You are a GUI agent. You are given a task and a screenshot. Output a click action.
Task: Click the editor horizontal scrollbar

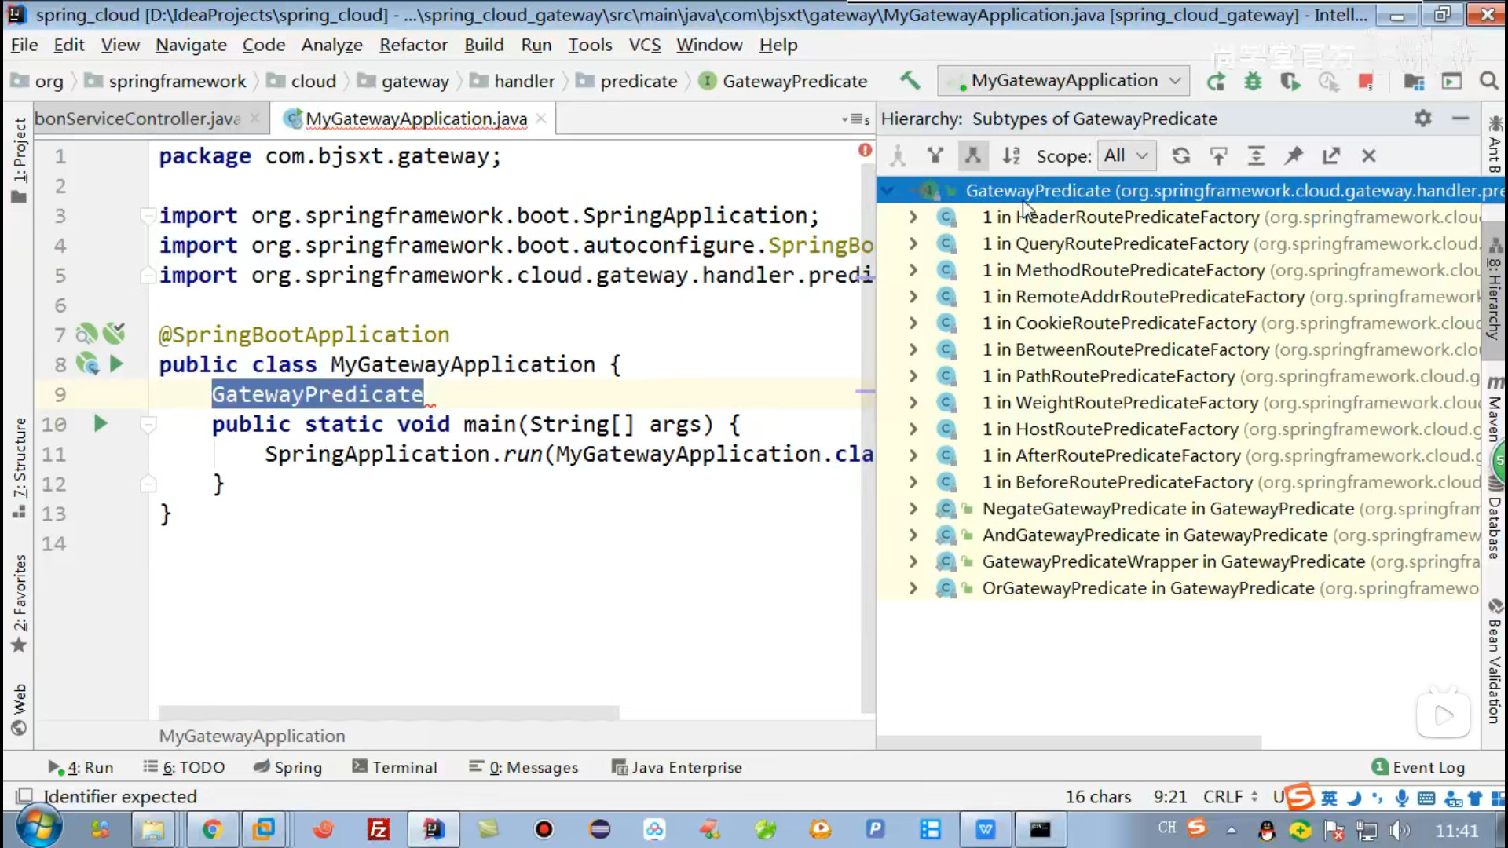pos(389,713)
